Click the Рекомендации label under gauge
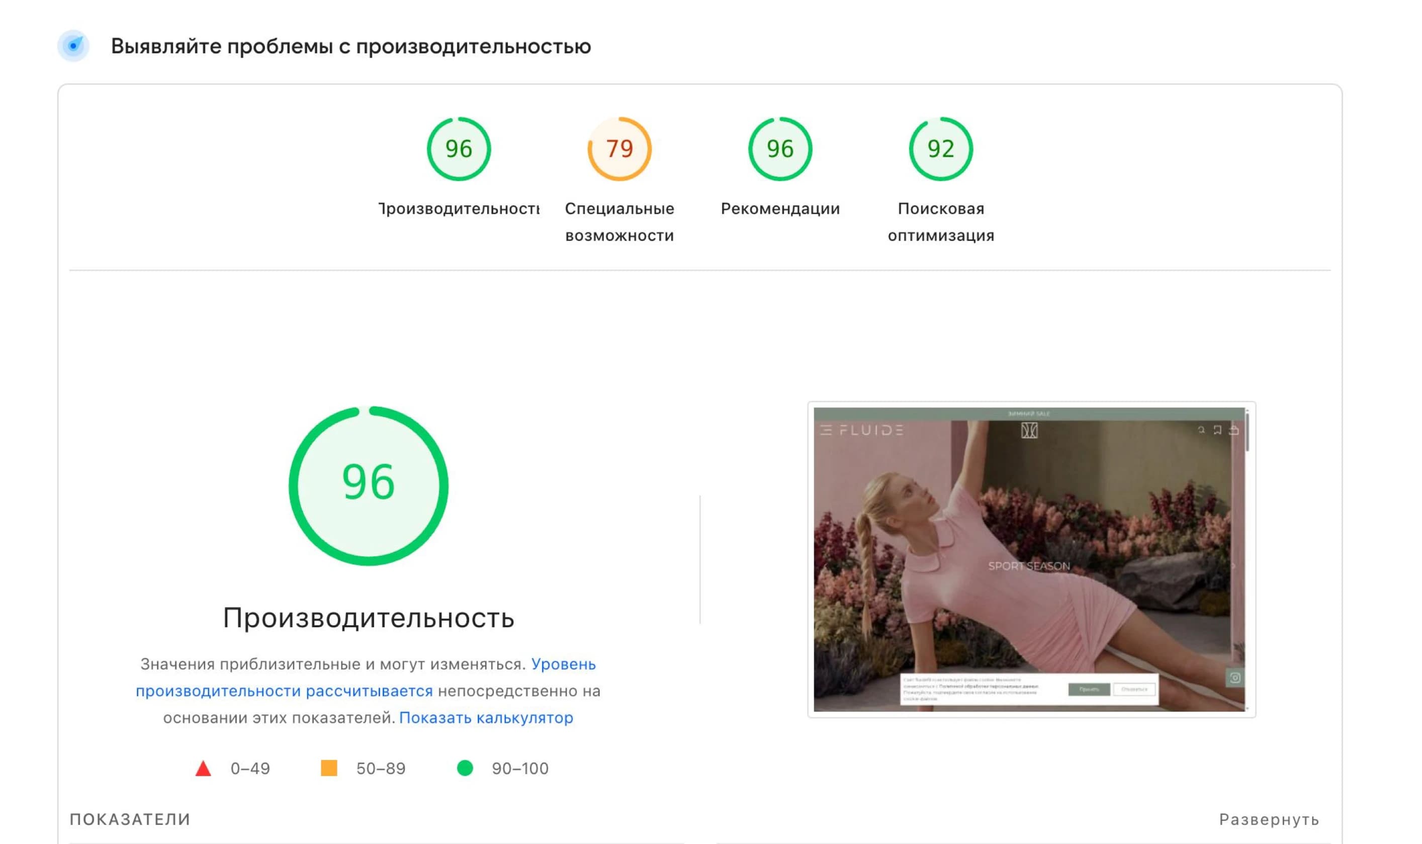Screen dimensions: 1422x844 pos(780,209)
